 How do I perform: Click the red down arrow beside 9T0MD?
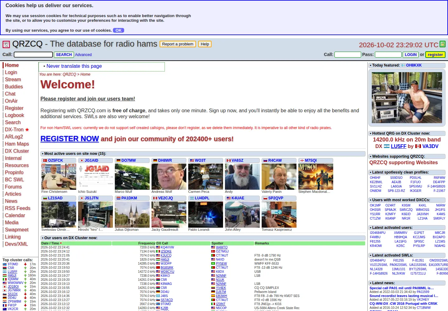click(x=26, y=264)
